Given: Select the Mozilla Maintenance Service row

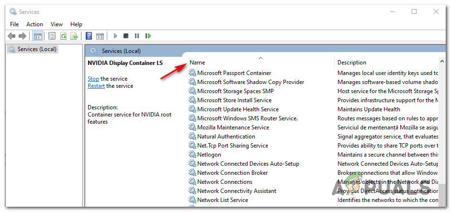Looking at the screenshot, I should tap(233, 127).
